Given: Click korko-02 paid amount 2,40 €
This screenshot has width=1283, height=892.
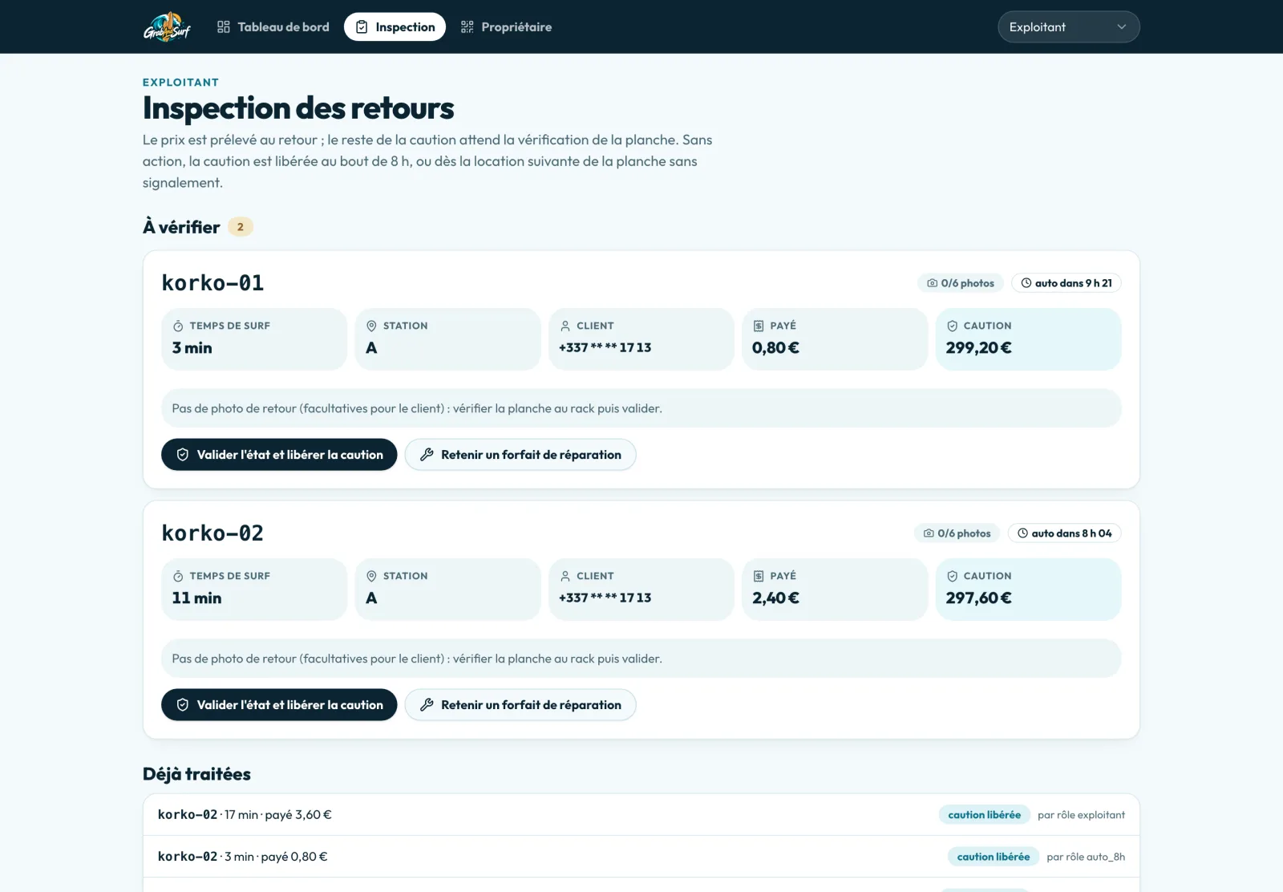Looking at the screenshot, I should click(x=775, y=598).
